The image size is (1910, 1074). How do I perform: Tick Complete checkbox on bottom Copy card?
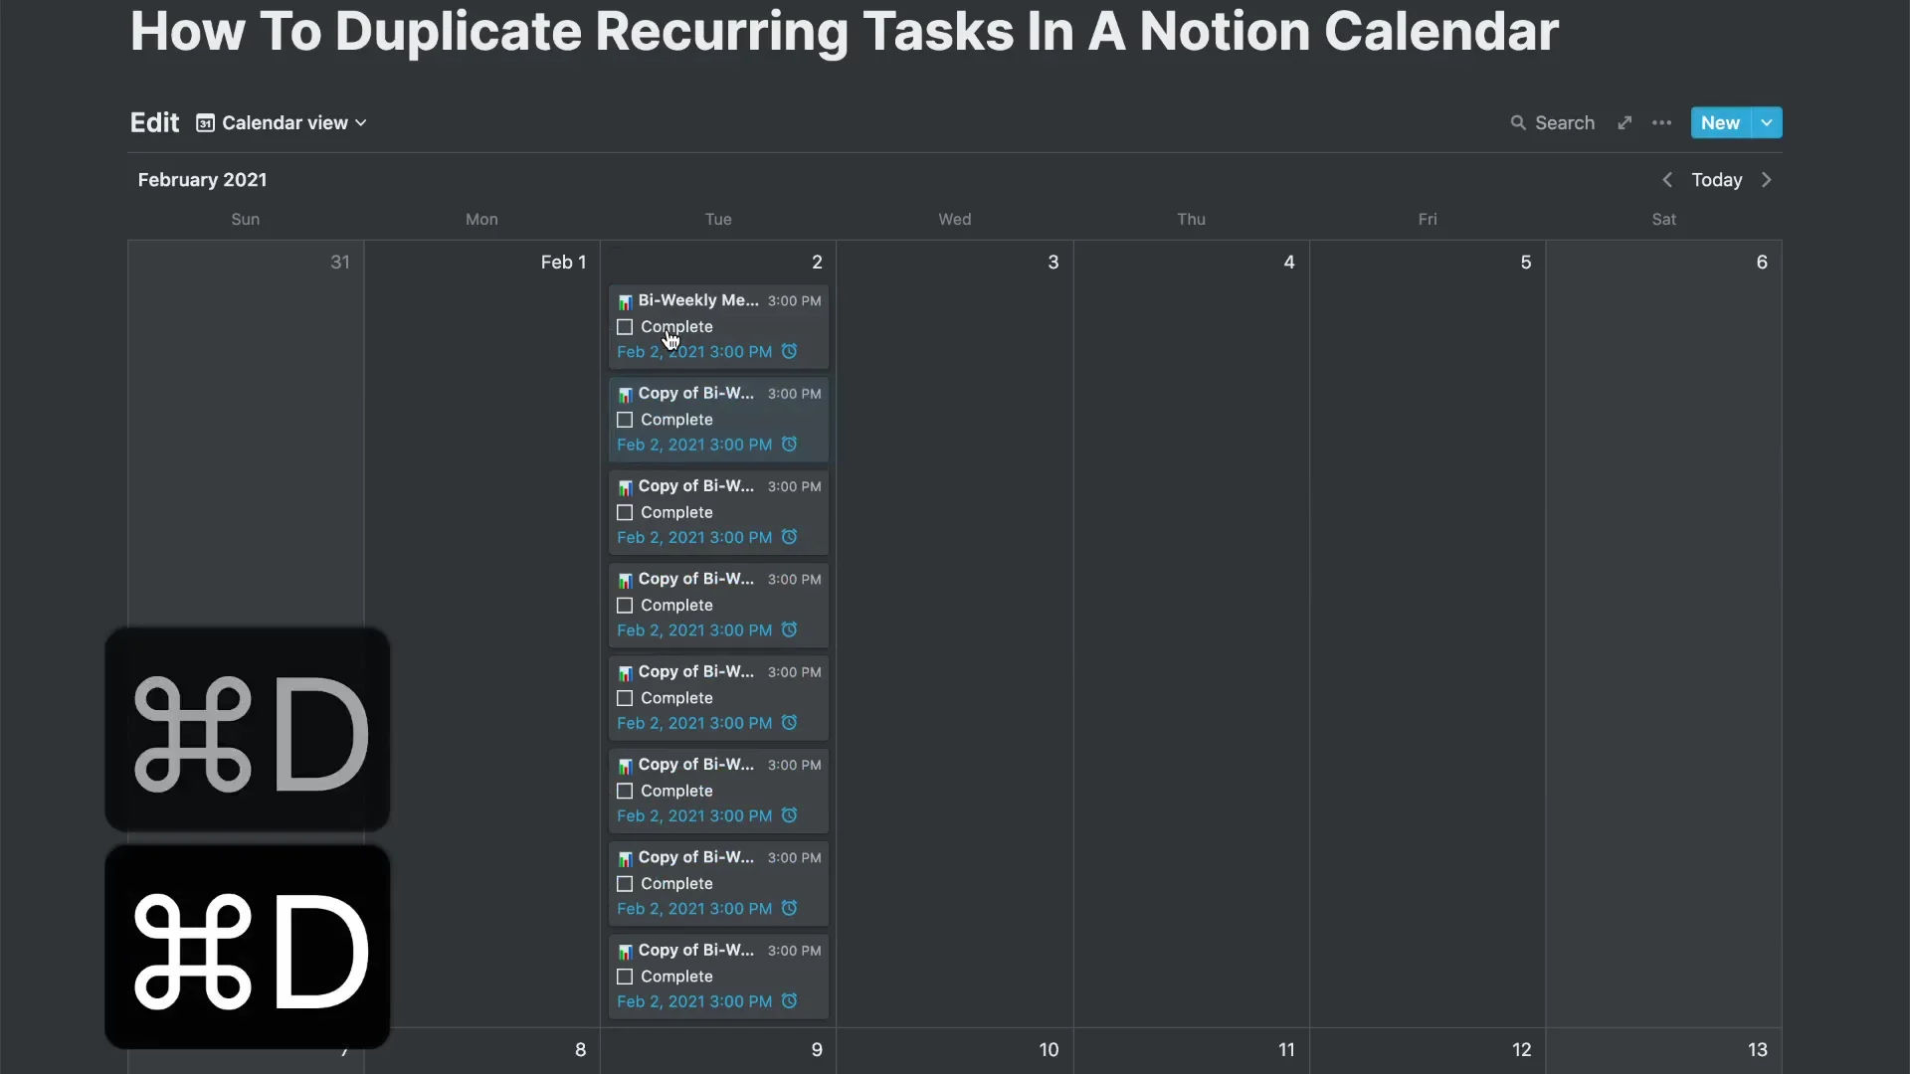(625, 977)
